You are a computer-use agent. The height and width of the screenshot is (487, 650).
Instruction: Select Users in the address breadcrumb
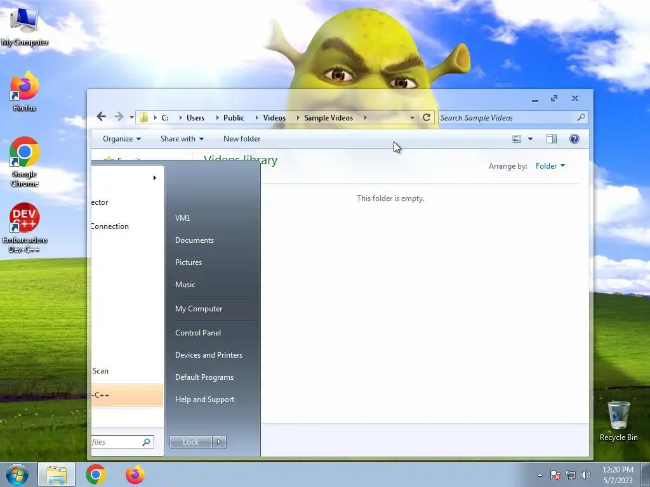[196, 117]
